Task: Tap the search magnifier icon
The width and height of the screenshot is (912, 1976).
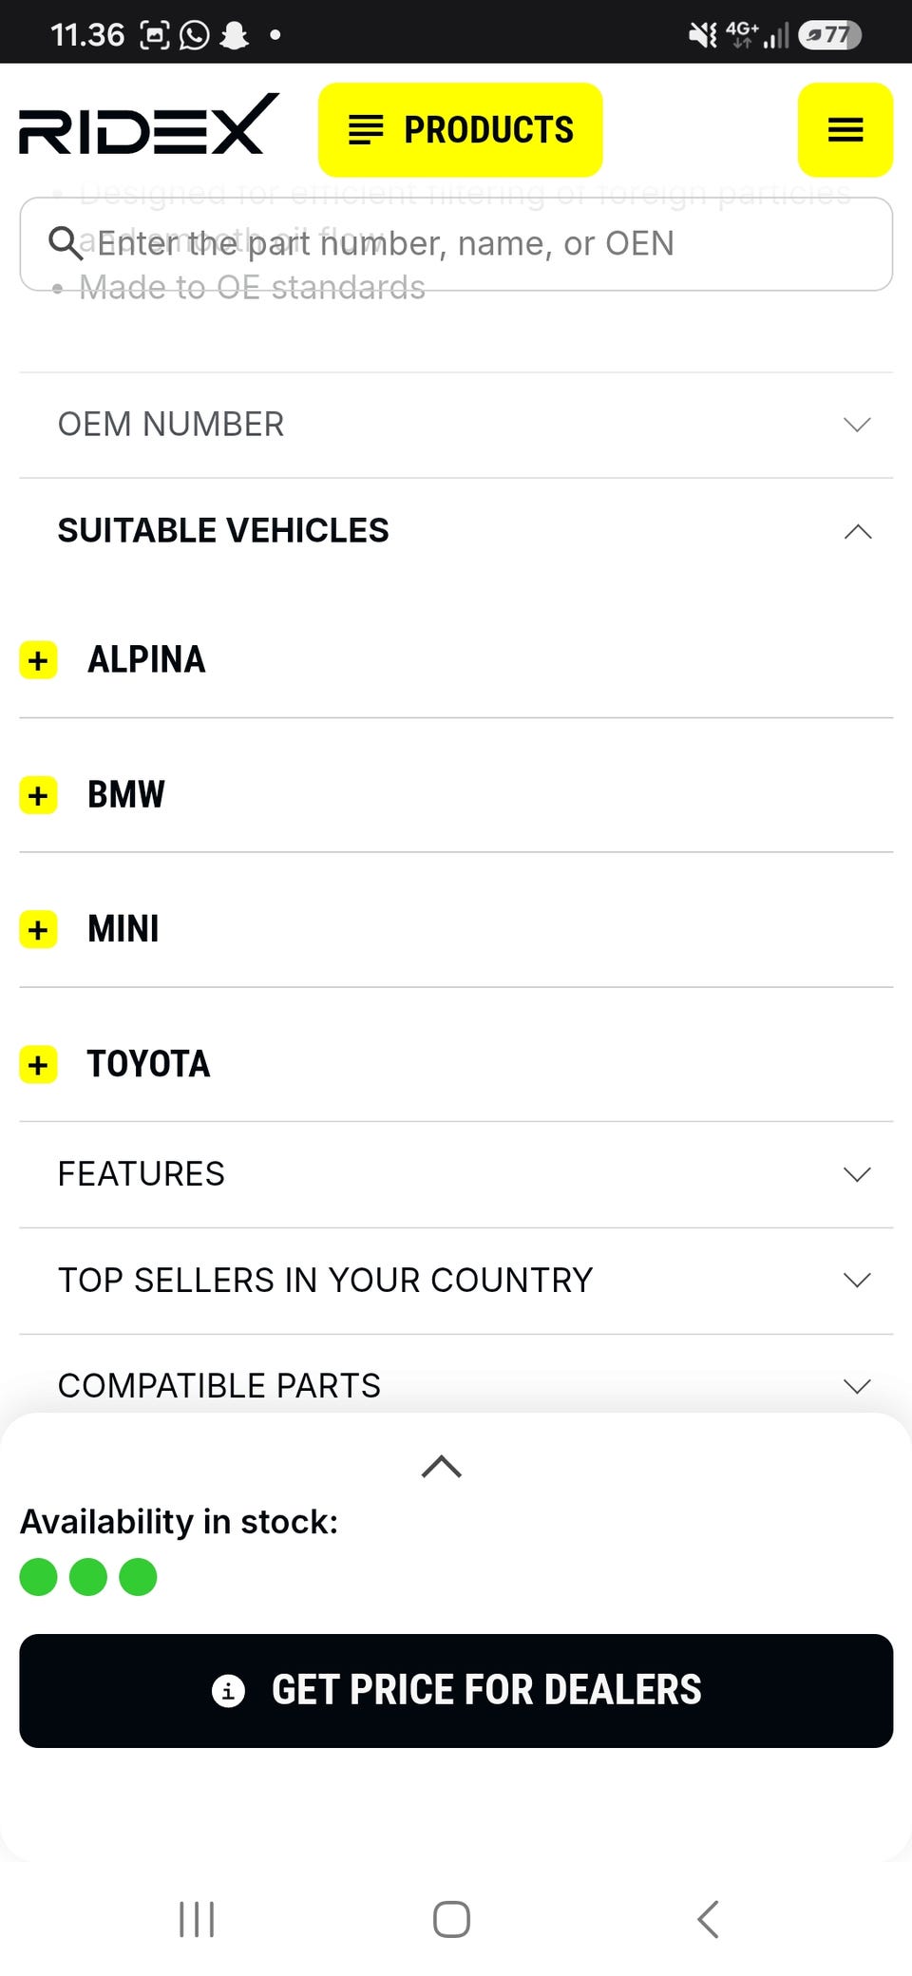Action: point(65,243)
